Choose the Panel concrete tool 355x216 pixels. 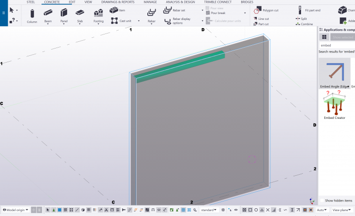click(x=64, y=15)
